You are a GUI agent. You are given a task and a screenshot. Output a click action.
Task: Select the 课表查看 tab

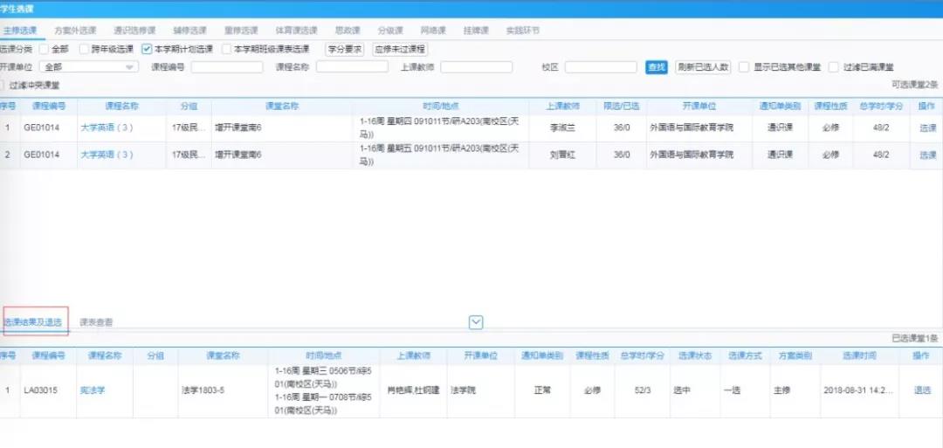coord(96,322)
